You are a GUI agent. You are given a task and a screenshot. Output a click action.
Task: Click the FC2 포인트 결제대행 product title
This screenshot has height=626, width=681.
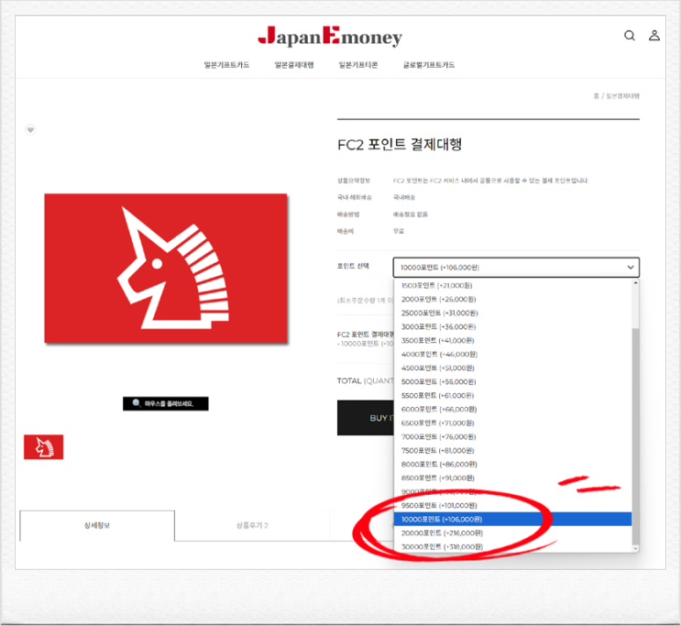coord(399,145)
